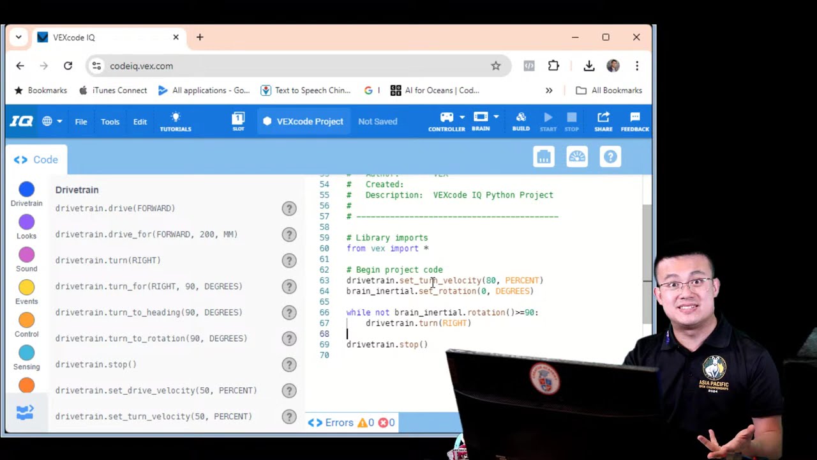Image resolution: width=817 pixels, height=460 pixels.
Task: Show more bookmarks with the chevron
Action: (549, 90)
